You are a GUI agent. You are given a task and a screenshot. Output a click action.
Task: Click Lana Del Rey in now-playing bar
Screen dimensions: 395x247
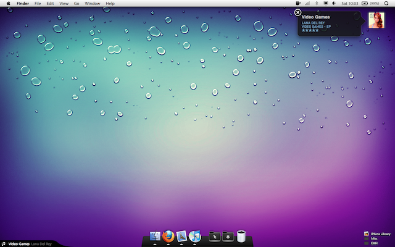click(41, 244)
